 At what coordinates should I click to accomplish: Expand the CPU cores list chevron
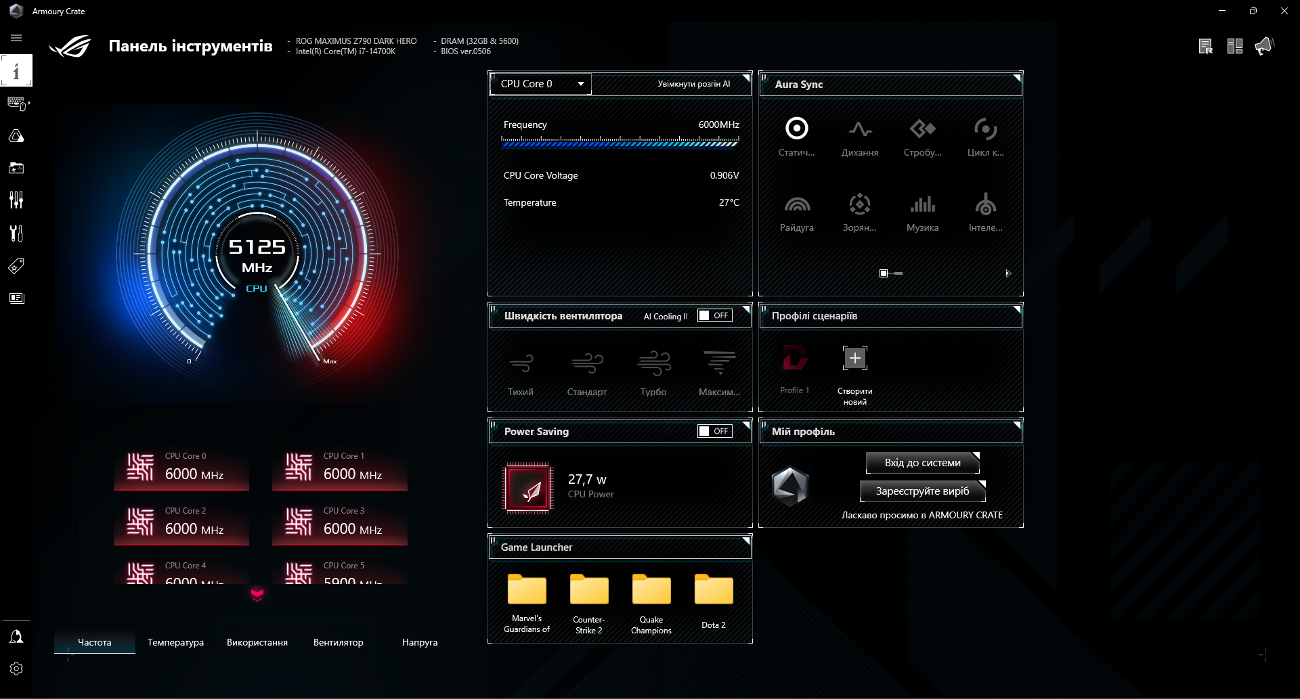256,595
